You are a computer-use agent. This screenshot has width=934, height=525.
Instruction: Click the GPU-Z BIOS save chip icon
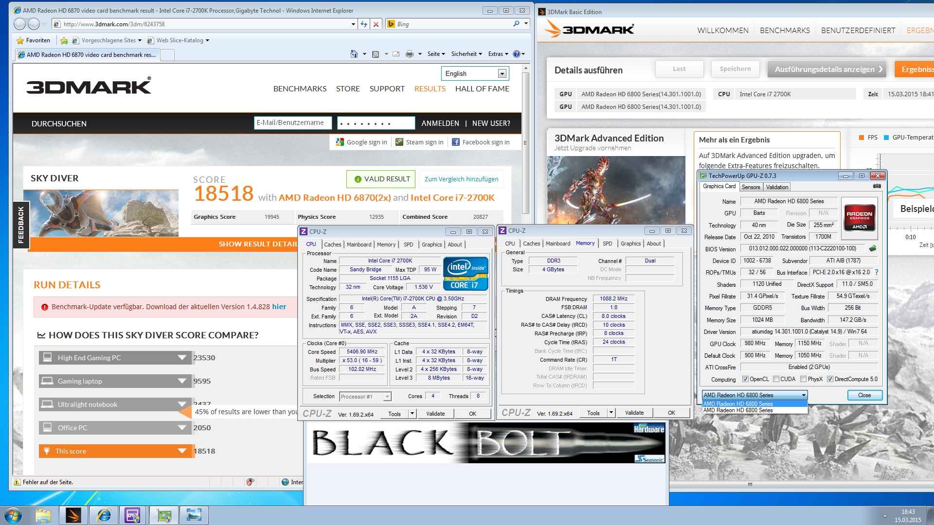(x=873, y=248)
